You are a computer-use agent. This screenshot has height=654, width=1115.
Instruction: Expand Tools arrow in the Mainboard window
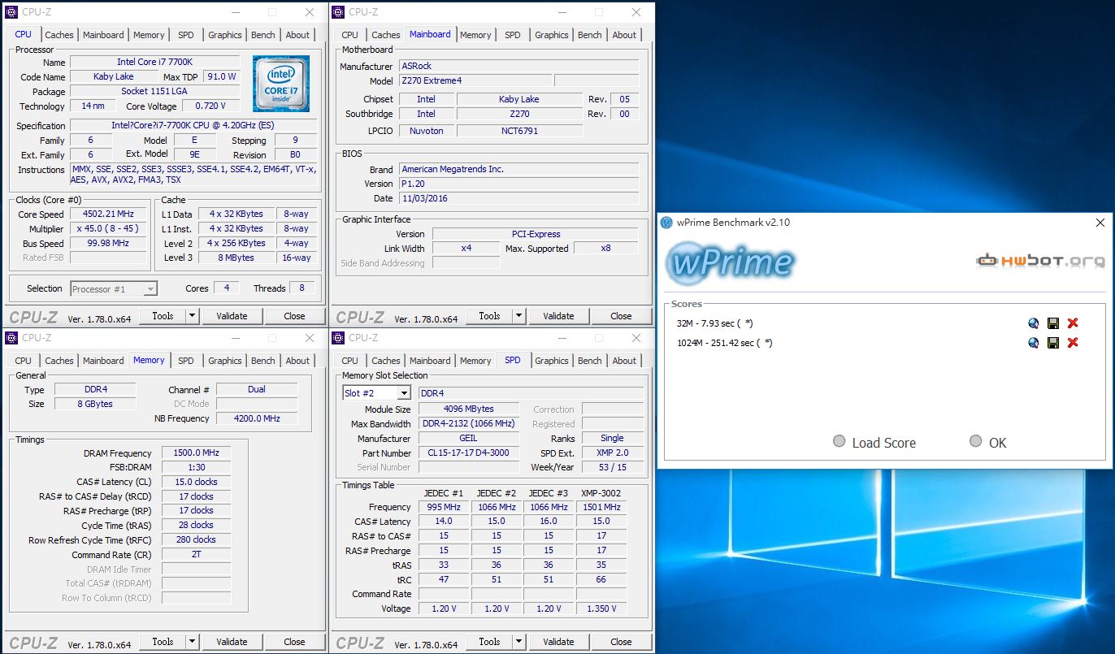(519, 316)
